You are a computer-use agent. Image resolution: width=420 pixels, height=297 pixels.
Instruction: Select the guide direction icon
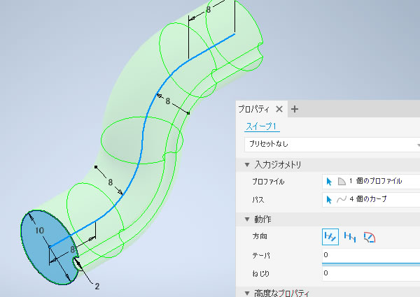pyautogui.click(x=370, y=238)
